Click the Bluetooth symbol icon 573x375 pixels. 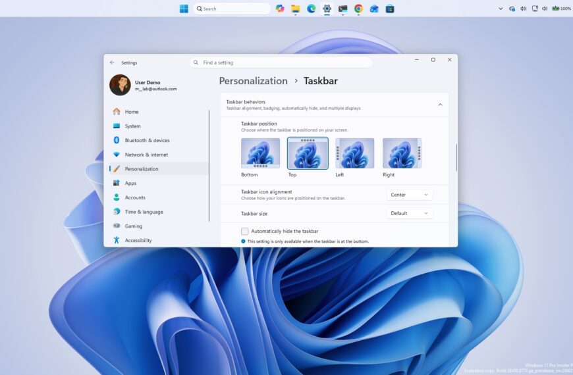click(117, 140)
